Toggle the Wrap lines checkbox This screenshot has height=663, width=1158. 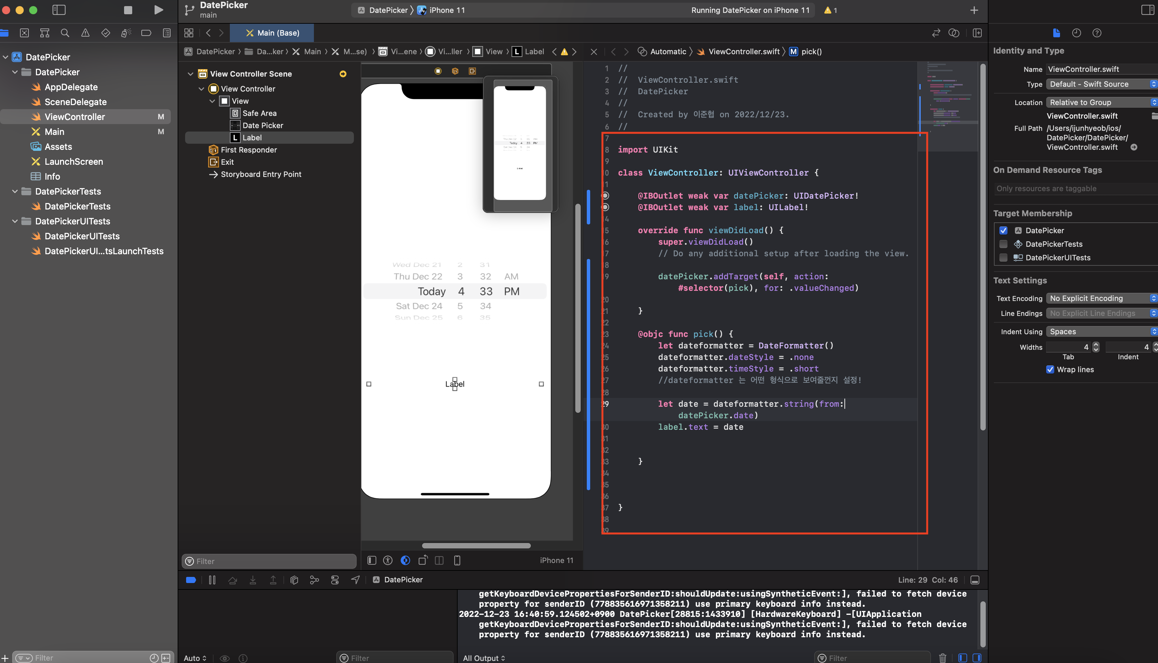pos(1050,369)
